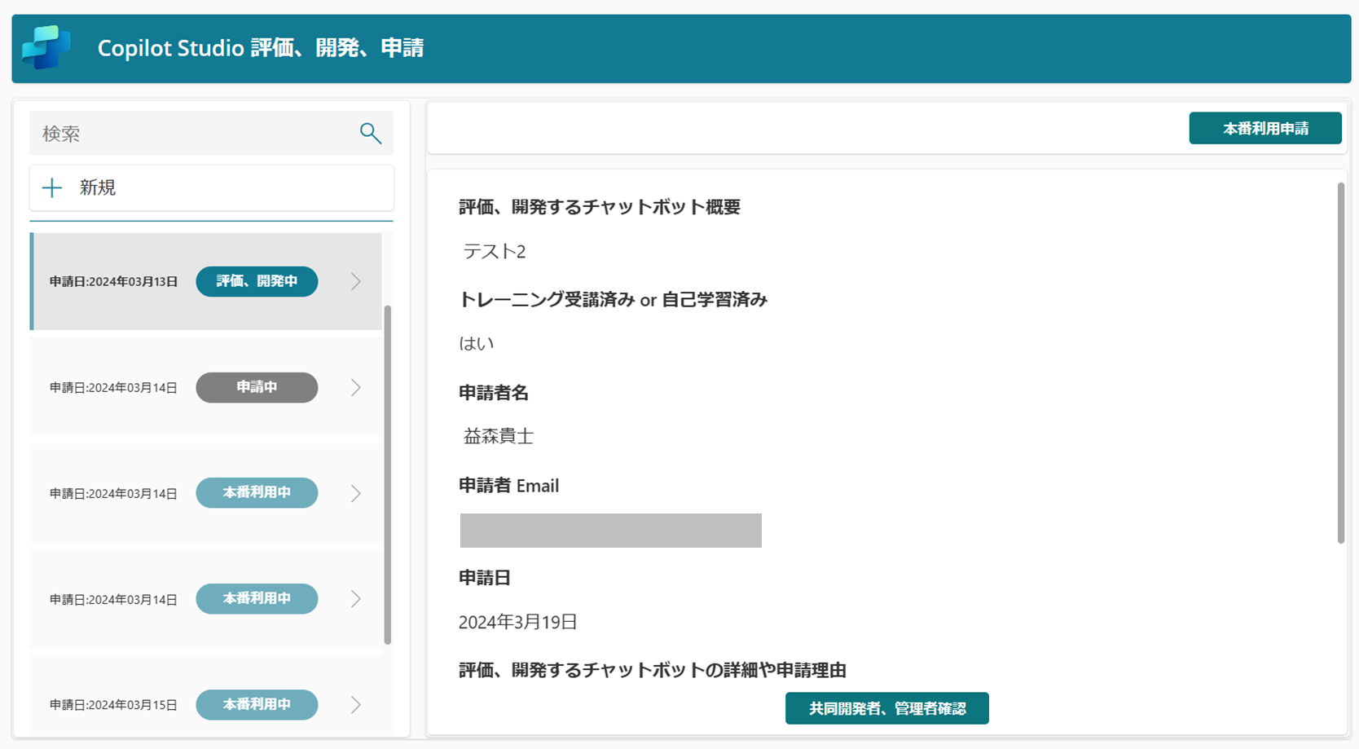Click the detail pane vertical scrollbar
This screenshot has height=749, width=1359.
[x=1341, y=363]
